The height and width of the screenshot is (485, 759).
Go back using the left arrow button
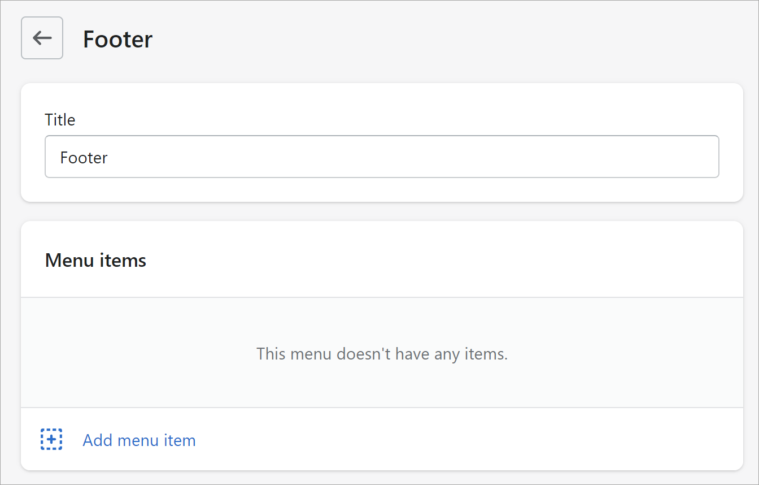pyautogui.click(x=42, y=38)
